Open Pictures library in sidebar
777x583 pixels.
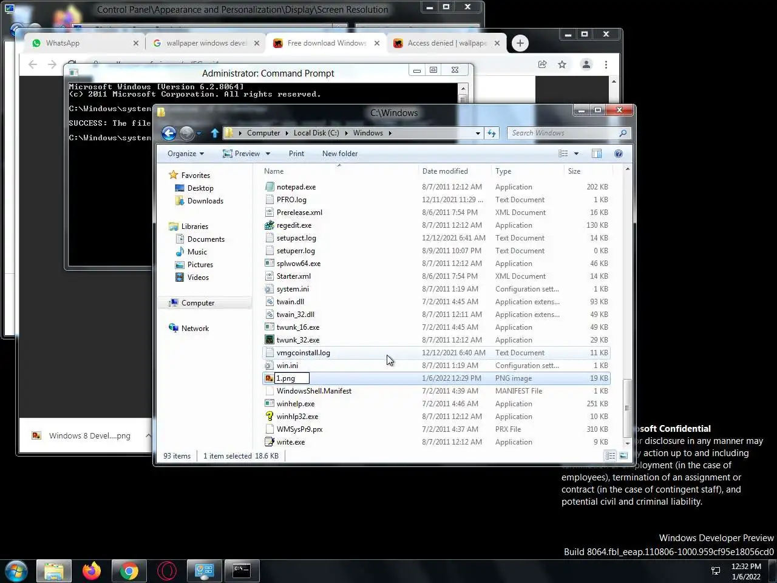(200, 265)
